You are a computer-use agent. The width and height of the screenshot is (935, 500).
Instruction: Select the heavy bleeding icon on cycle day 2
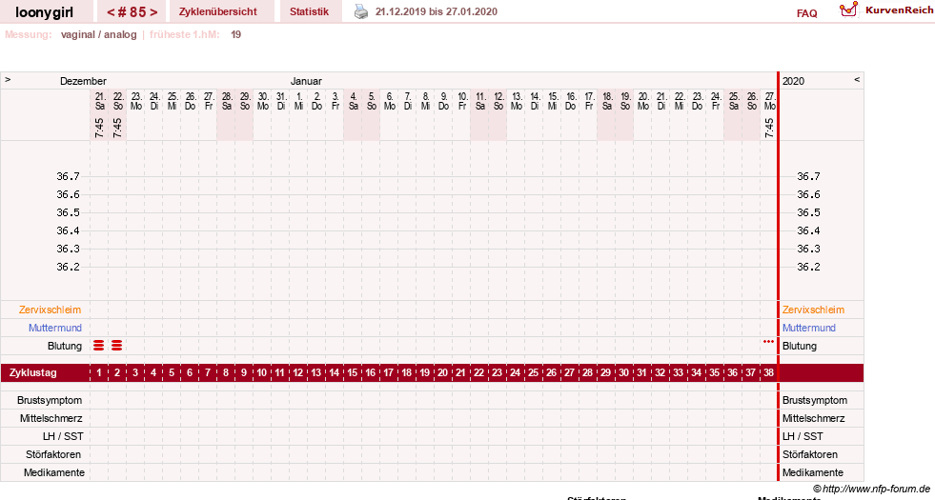pyautogui.click(x=117, y=346)
